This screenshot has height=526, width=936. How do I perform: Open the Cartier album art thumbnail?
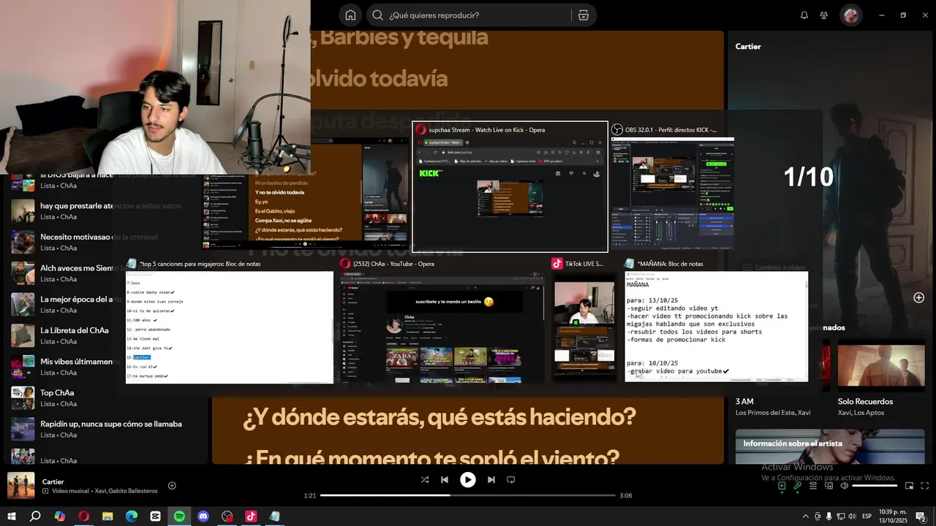pyautogui.click(x=20, y=486)
